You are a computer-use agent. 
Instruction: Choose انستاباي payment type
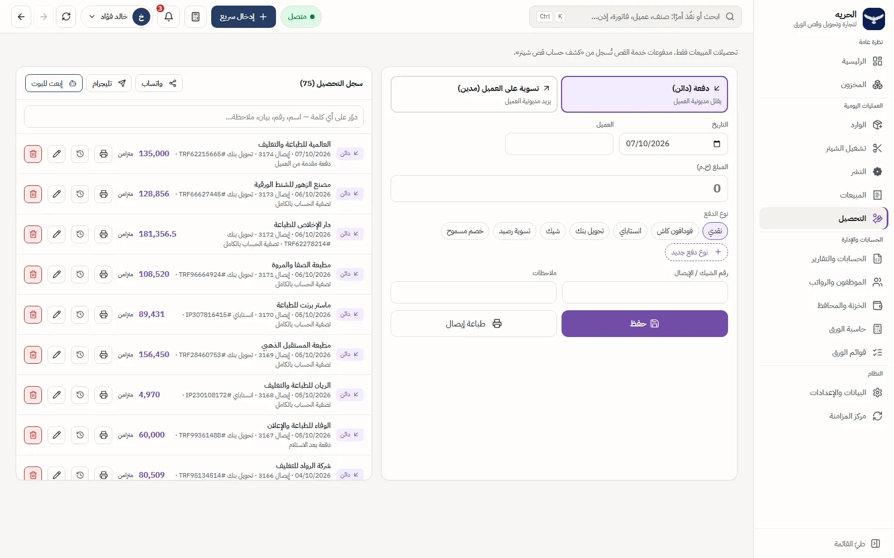click(x=630, y=231)
